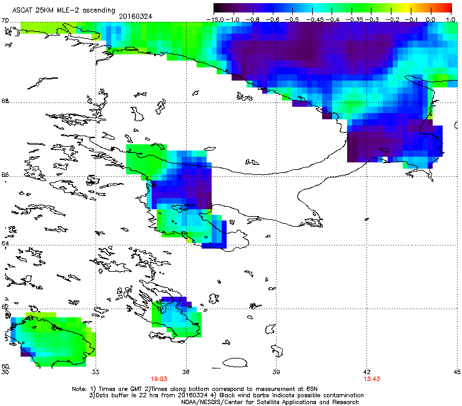Viewport: 462px width, 406px height.
Task: Click the title 'ASCAT 25KM MLE-2 ascending'
Action: (64, 11)
